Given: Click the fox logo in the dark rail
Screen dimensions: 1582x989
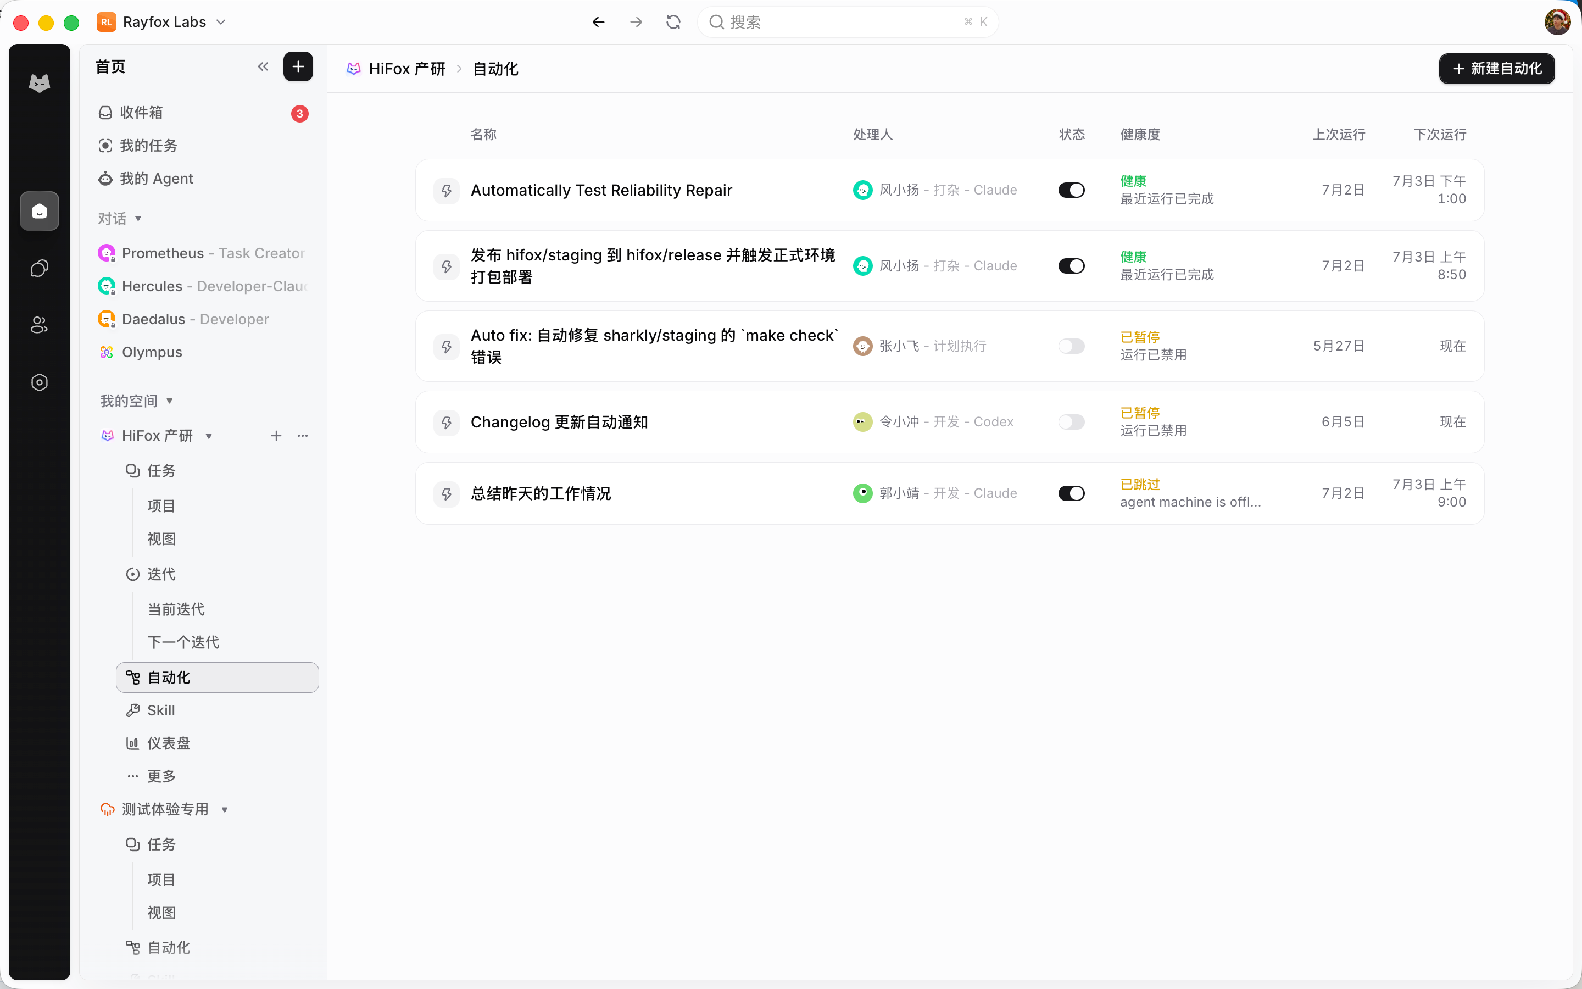Looking at the screenshot, I should 39,83.
